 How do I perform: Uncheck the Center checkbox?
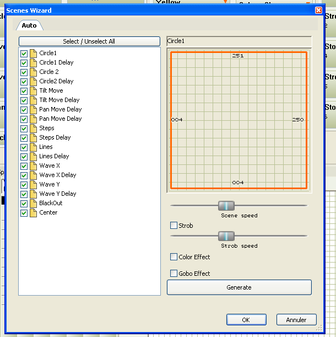24,213
